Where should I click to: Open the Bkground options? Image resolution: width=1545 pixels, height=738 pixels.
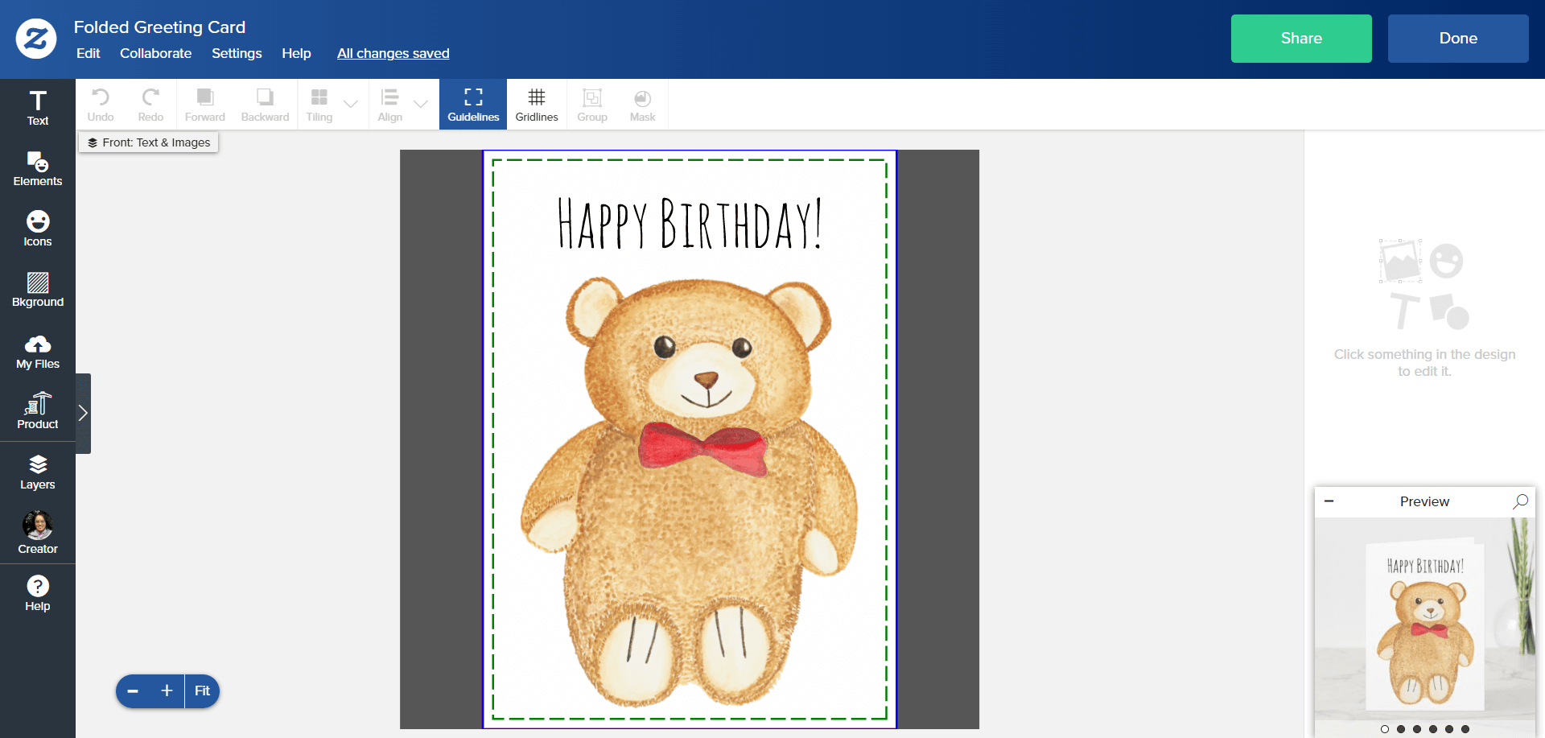[38, 290]
